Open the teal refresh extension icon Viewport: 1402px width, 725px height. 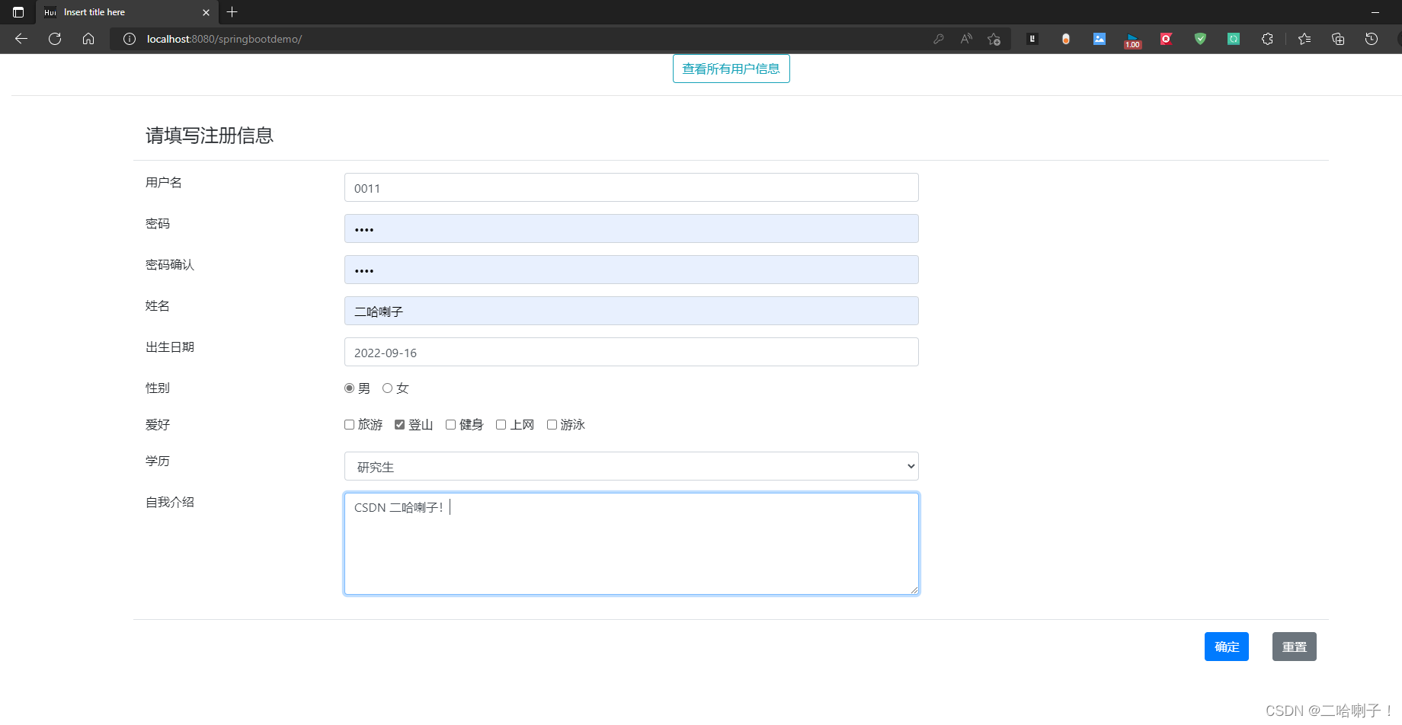1234,39
